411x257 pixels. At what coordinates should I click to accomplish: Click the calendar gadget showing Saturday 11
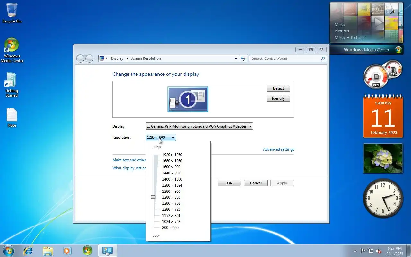[383, 116]
